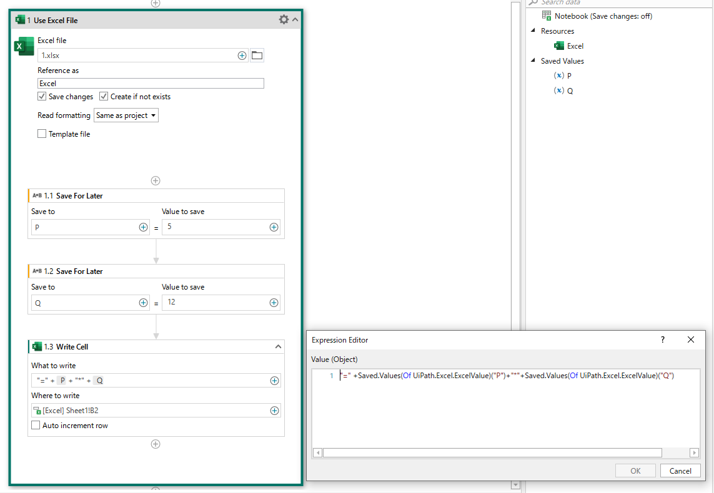Click plus in Where to write field
Image resolution: width=714 pixels, height=493 pixels.
pos(275,411)
